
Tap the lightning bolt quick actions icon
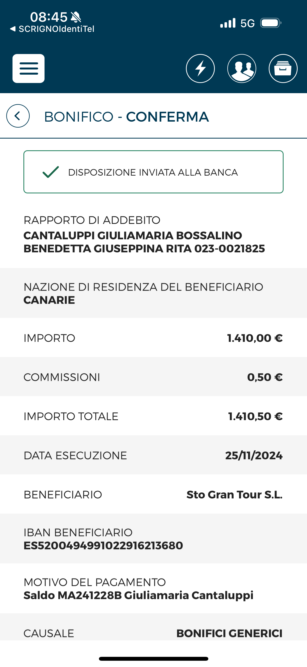(x=200, y=68)
